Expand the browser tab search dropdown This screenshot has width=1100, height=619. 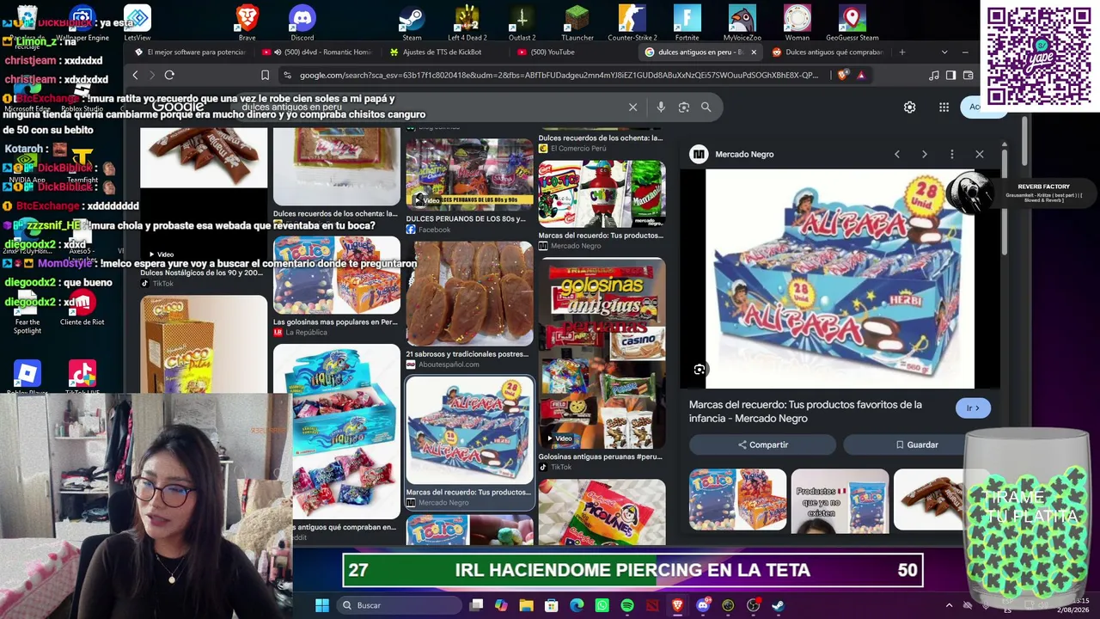[x=944, y=52]
